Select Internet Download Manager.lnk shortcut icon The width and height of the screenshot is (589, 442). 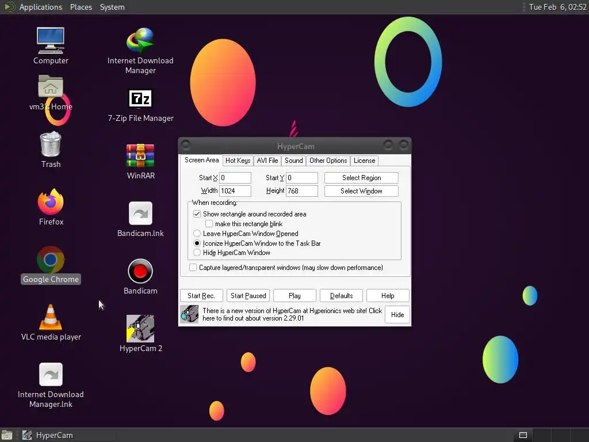[x=51, y=374]
